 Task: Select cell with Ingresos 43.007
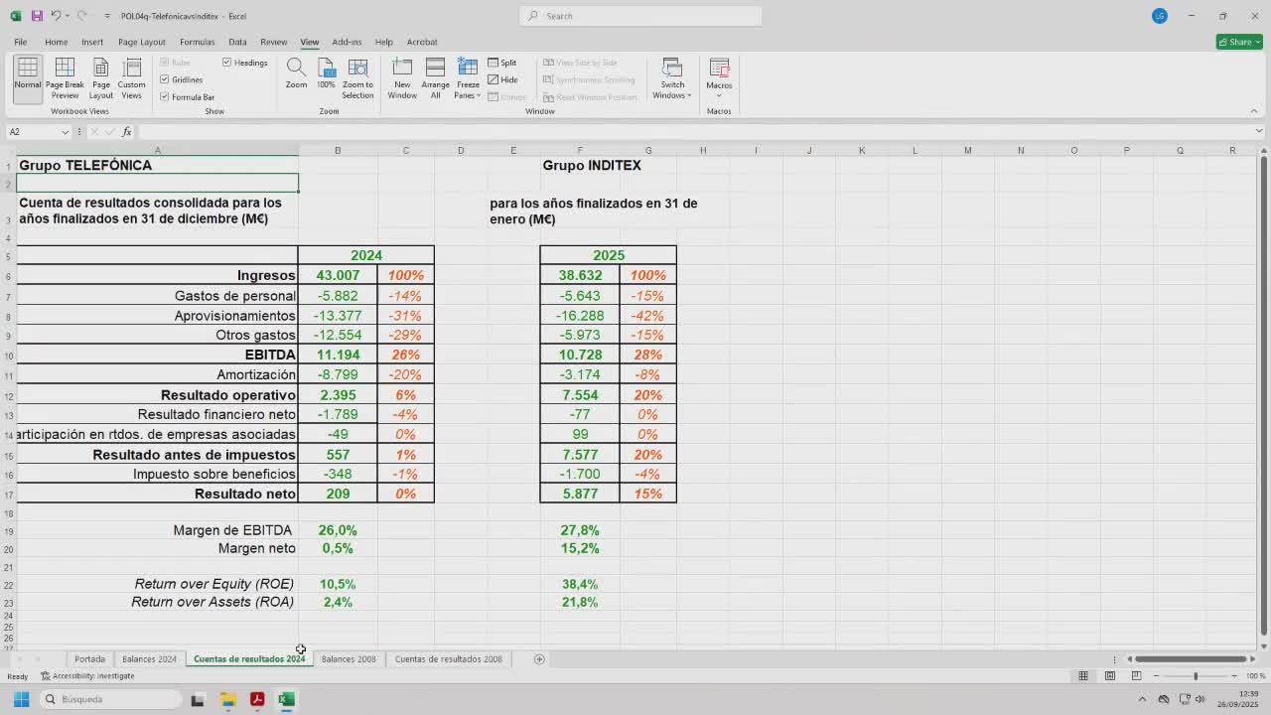[x=338, y=275]
